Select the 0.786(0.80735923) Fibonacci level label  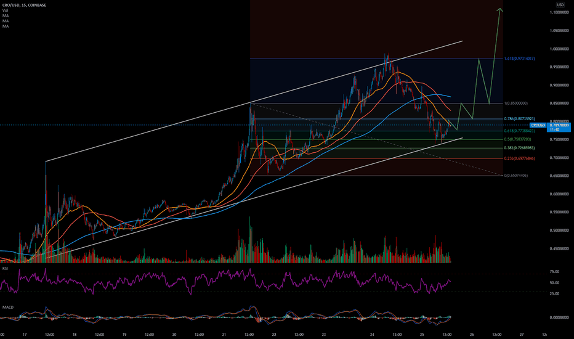pos(519,119)
